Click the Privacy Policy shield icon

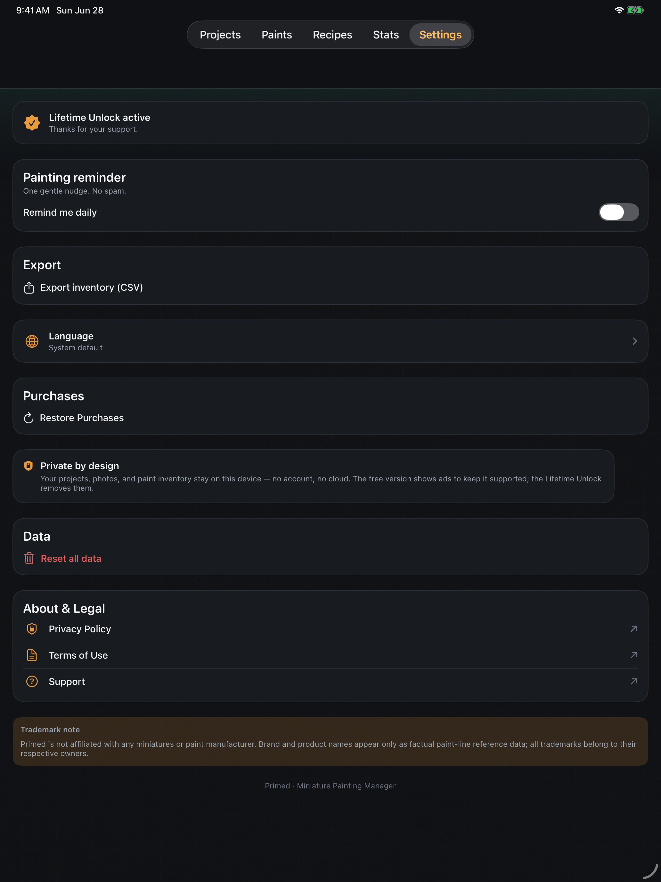coord(32,629)
